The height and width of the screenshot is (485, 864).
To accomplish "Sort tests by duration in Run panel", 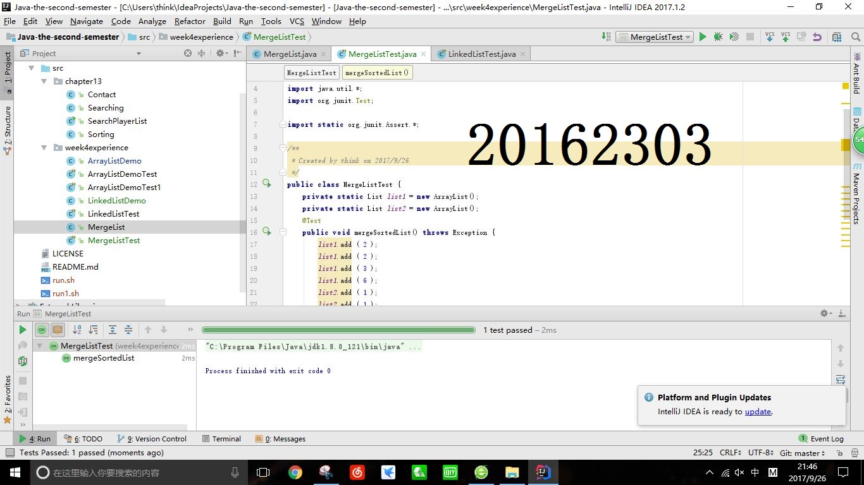I will (93, 330).
